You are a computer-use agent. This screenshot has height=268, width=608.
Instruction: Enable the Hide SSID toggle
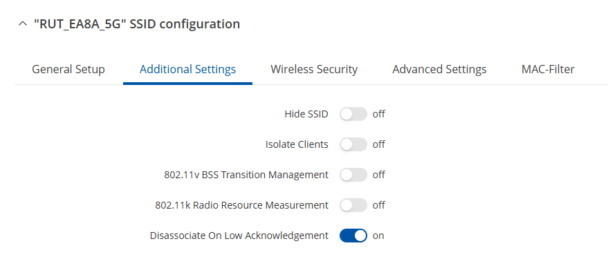[353, 114]
